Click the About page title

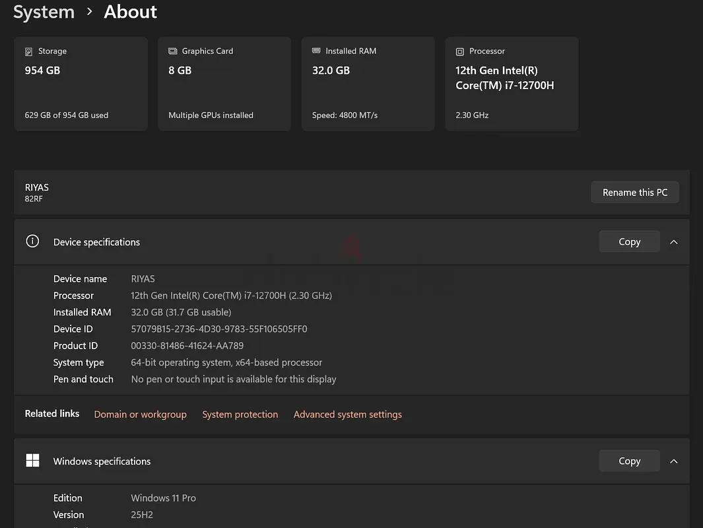(131, 12)
